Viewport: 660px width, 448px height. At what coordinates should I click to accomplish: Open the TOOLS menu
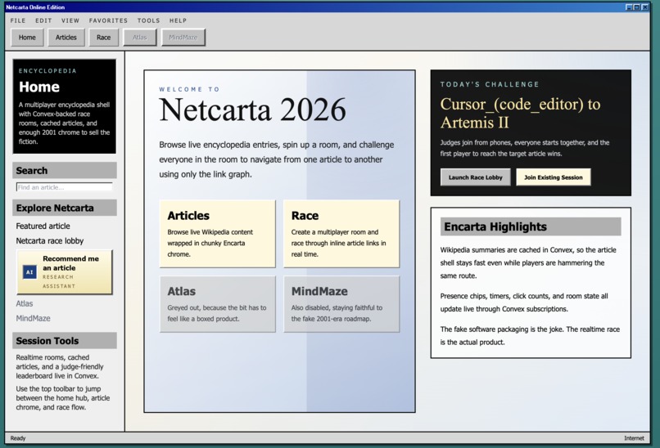click(148, 20)
